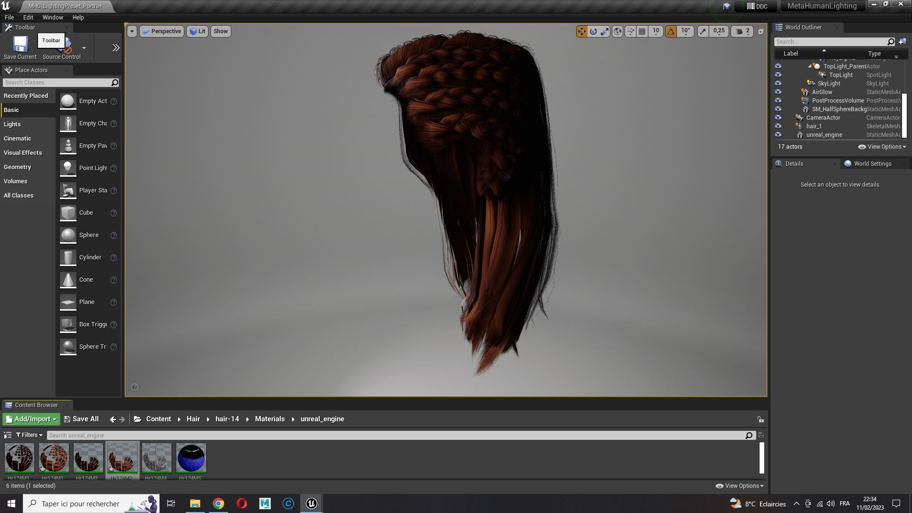Open camera speed setting 2

pyautogui.click(x=742, y=31)
